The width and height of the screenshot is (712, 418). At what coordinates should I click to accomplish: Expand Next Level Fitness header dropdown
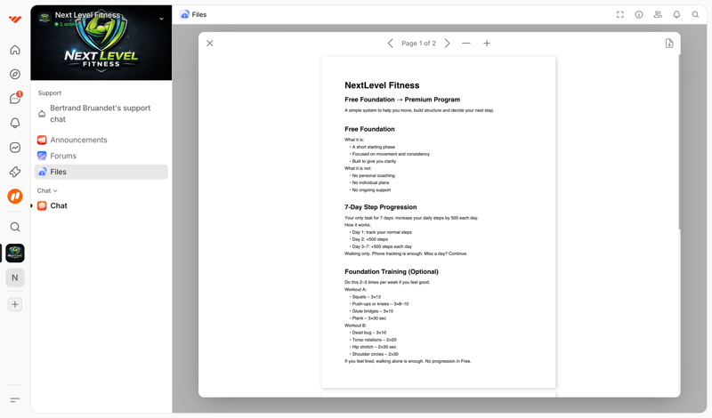click(161, 19)
